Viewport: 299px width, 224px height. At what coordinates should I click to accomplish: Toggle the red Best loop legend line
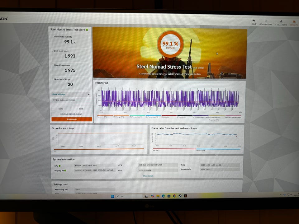(174, 149)
